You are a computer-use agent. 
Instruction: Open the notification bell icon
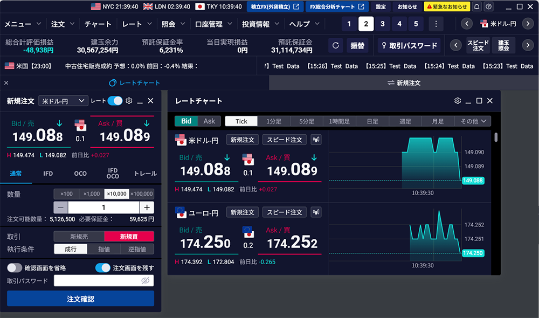(x=477, y=6)
